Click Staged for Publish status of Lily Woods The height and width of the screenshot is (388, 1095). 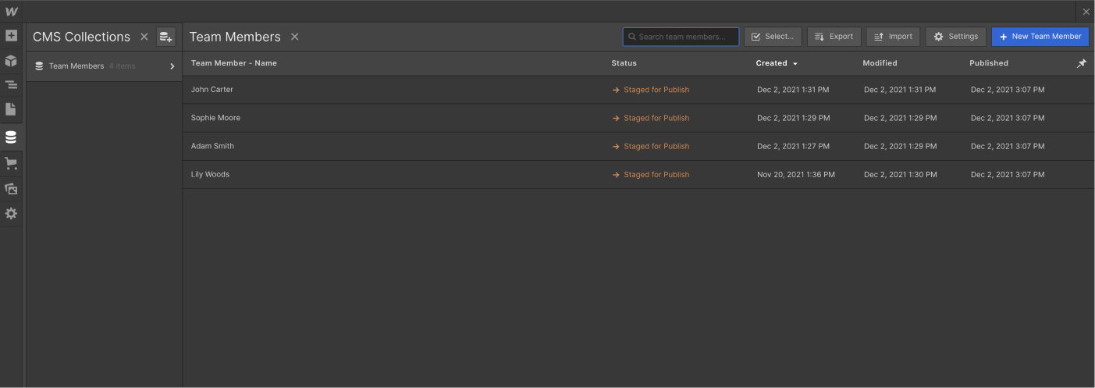click(x=651, y=175)
